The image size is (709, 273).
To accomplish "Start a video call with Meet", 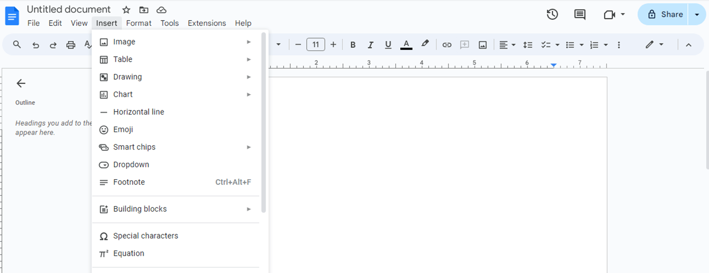I will coord(610,15).
